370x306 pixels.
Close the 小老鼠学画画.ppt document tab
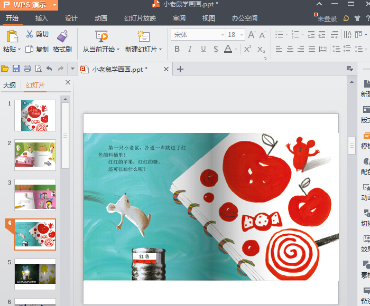click(x=166, y=69)
